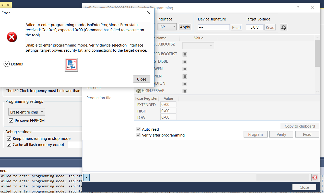Screen dimensions: 324x193
Task: Toggle Cache all flash memory except checkbox
Action: tap(9, 145)
